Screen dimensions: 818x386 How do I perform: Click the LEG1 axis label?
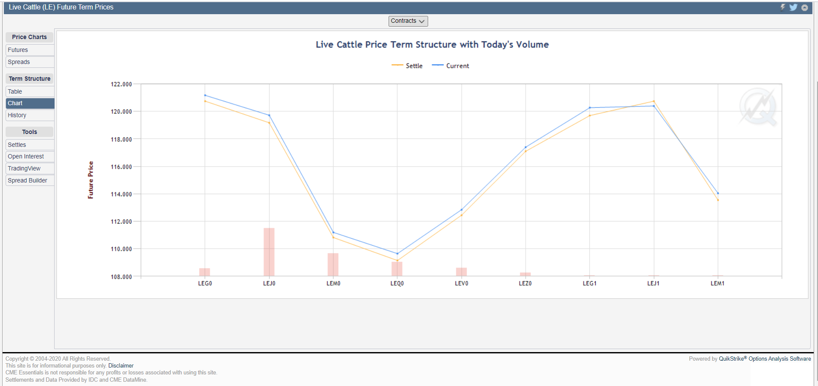(590, 283)
